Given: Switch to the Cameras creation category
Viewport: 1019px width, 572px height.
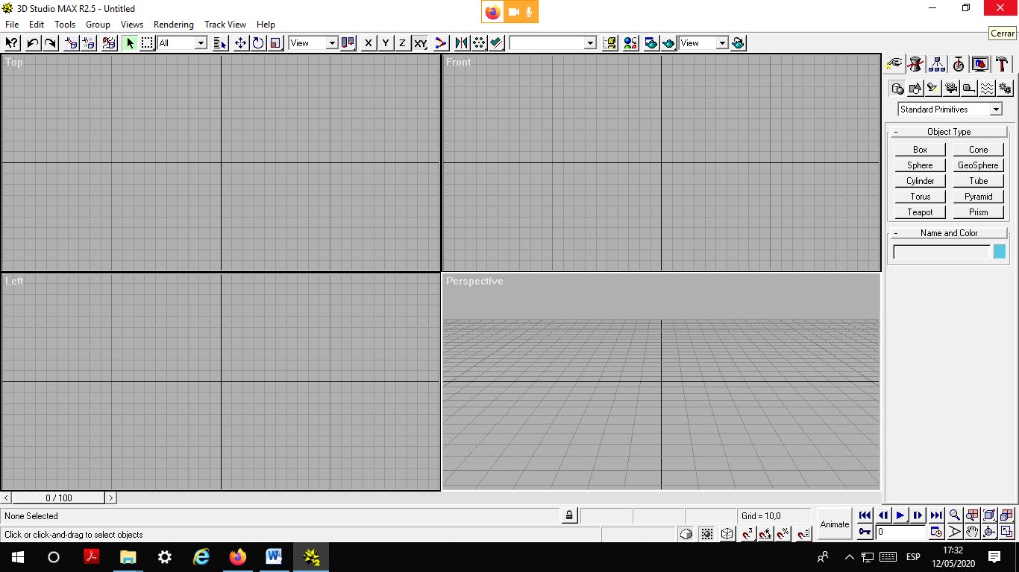Looking at the screenshot, I should [x=950, y=88].
